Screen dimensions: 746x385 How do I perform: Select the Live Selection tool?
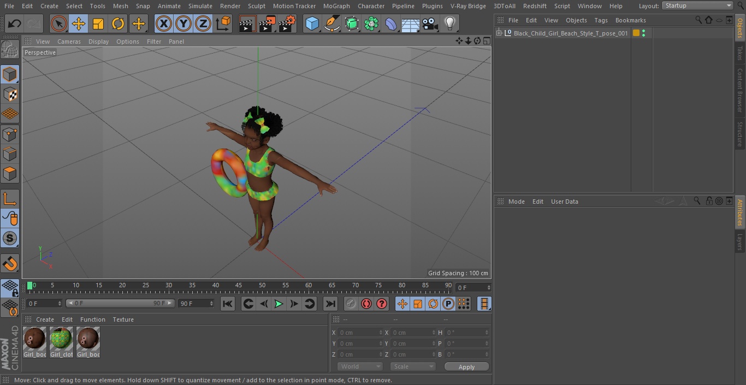click(x=58, y=23)
